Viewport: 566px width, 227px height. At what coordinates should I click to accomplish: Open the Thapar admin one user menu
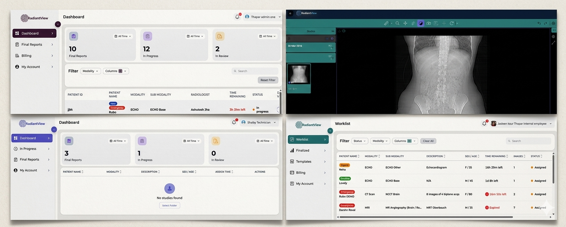tap(263, 17)
